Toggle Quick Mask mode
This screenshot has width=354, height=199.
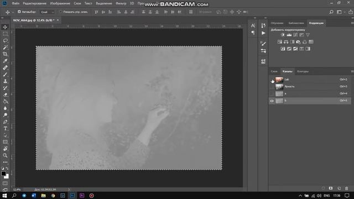(5, 184)
